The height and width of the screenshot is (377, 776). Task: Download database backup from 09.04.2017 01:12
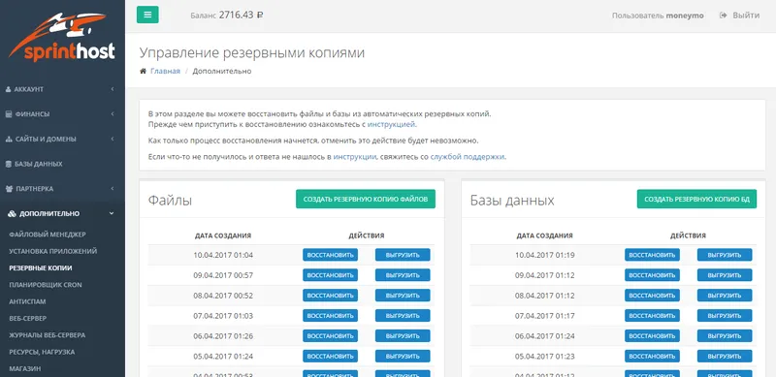coord(725,275)
